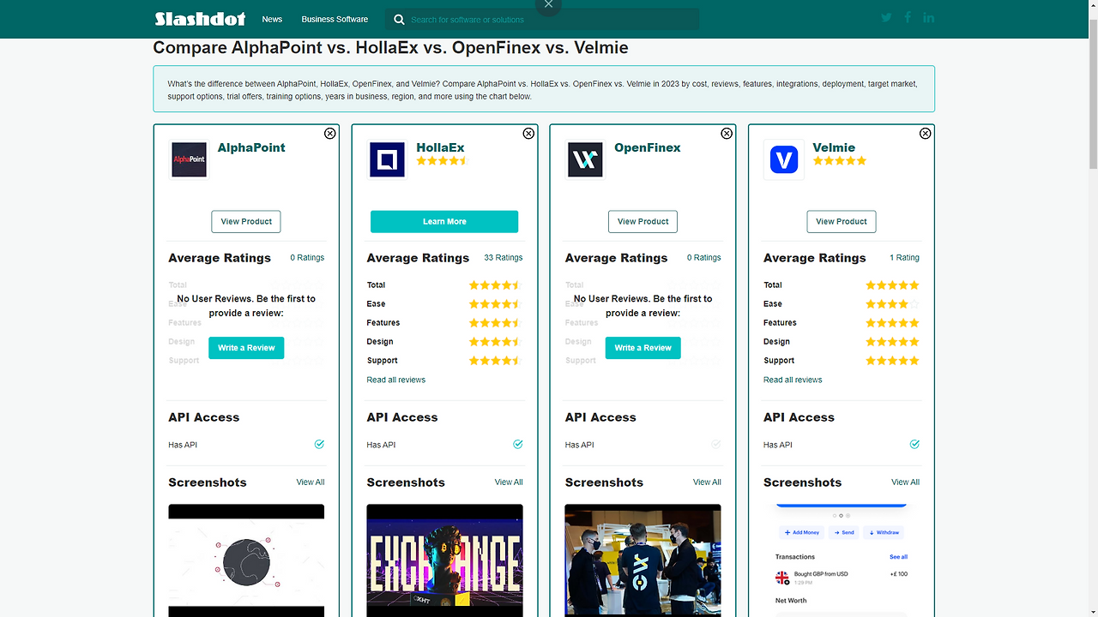This screenshot has width=1098, height=617.
Task: View the AlphaPoint product page
Action: pyautogui.click(x=246, y=221)
